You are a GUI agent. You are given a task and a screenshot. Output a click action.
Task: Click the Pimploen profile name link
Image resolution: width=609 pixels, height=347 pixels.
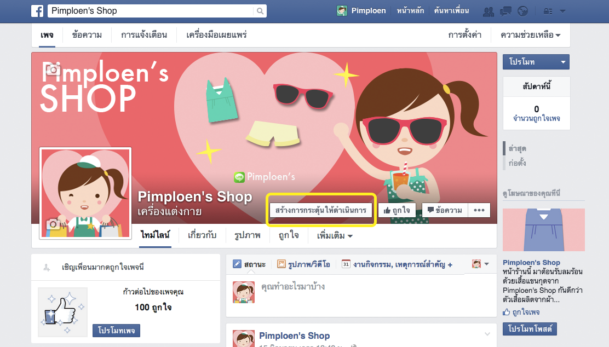[369, 11]
